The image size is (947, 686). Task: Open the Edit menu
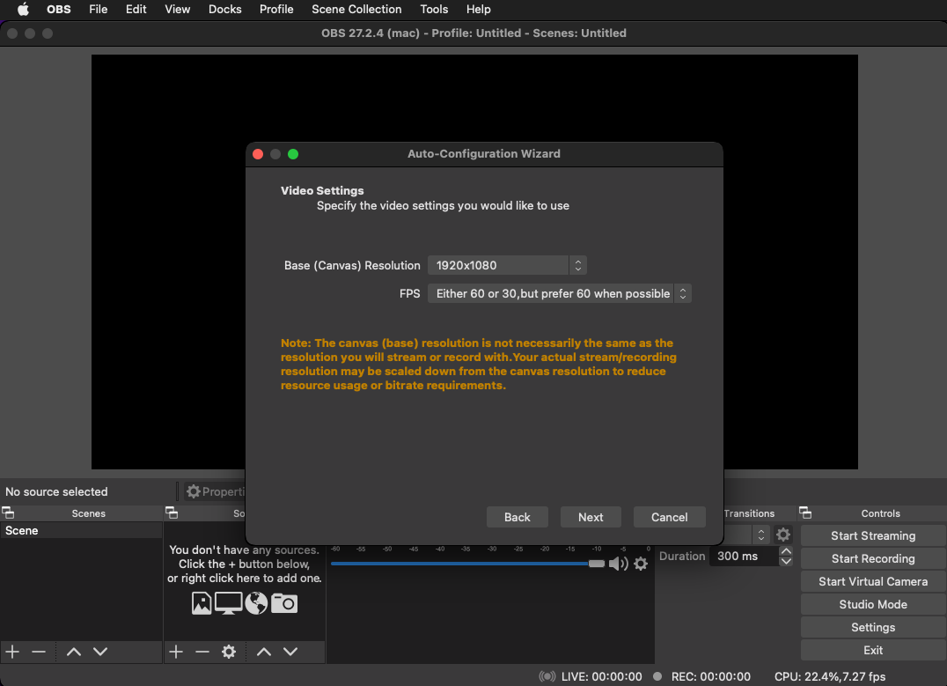(x=136, y=9)
